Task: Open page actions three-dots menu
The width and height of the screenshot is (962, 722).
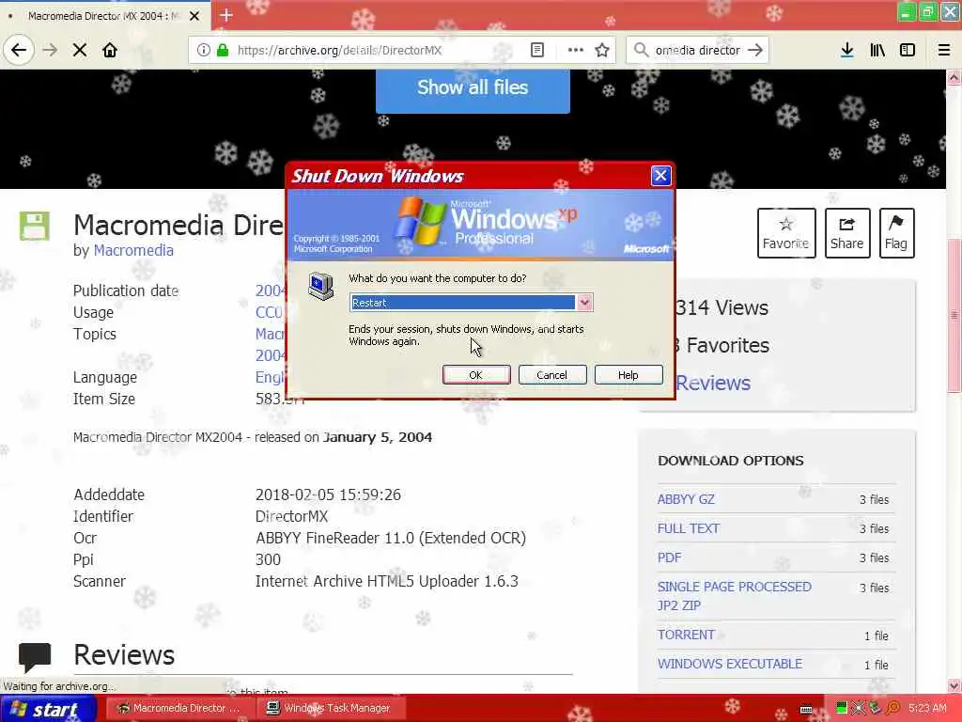Action: (x=576, y=50)
